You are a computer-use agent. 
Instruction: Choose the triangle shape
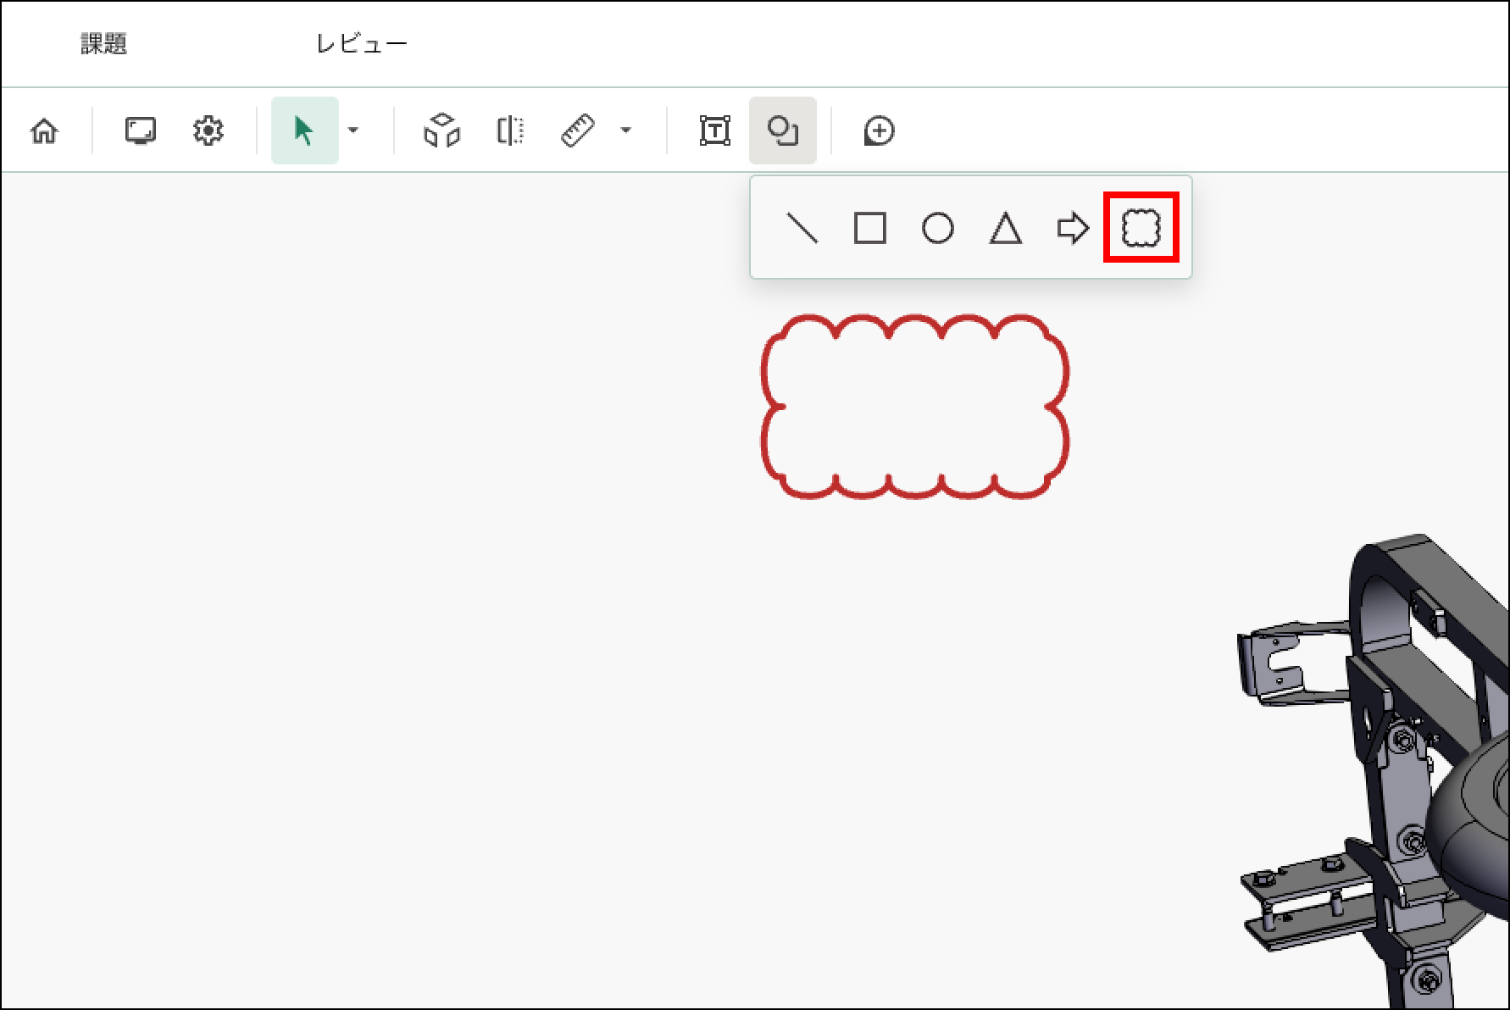[1005, 228]
